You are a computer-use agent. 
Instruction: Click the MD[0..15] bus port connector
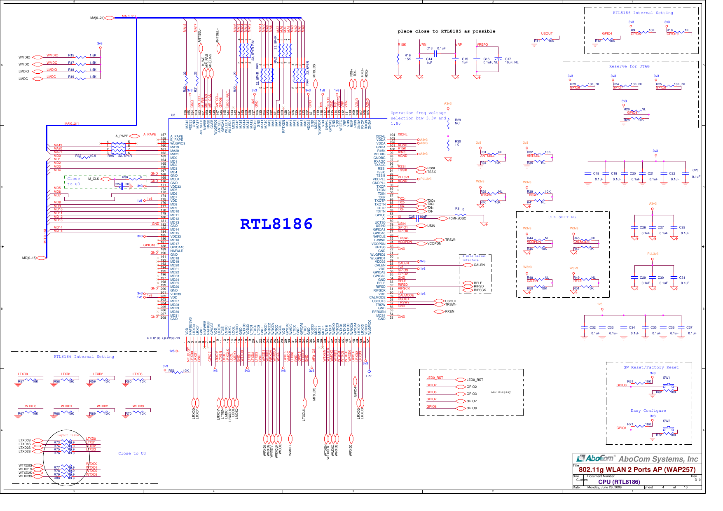point(42,258)
